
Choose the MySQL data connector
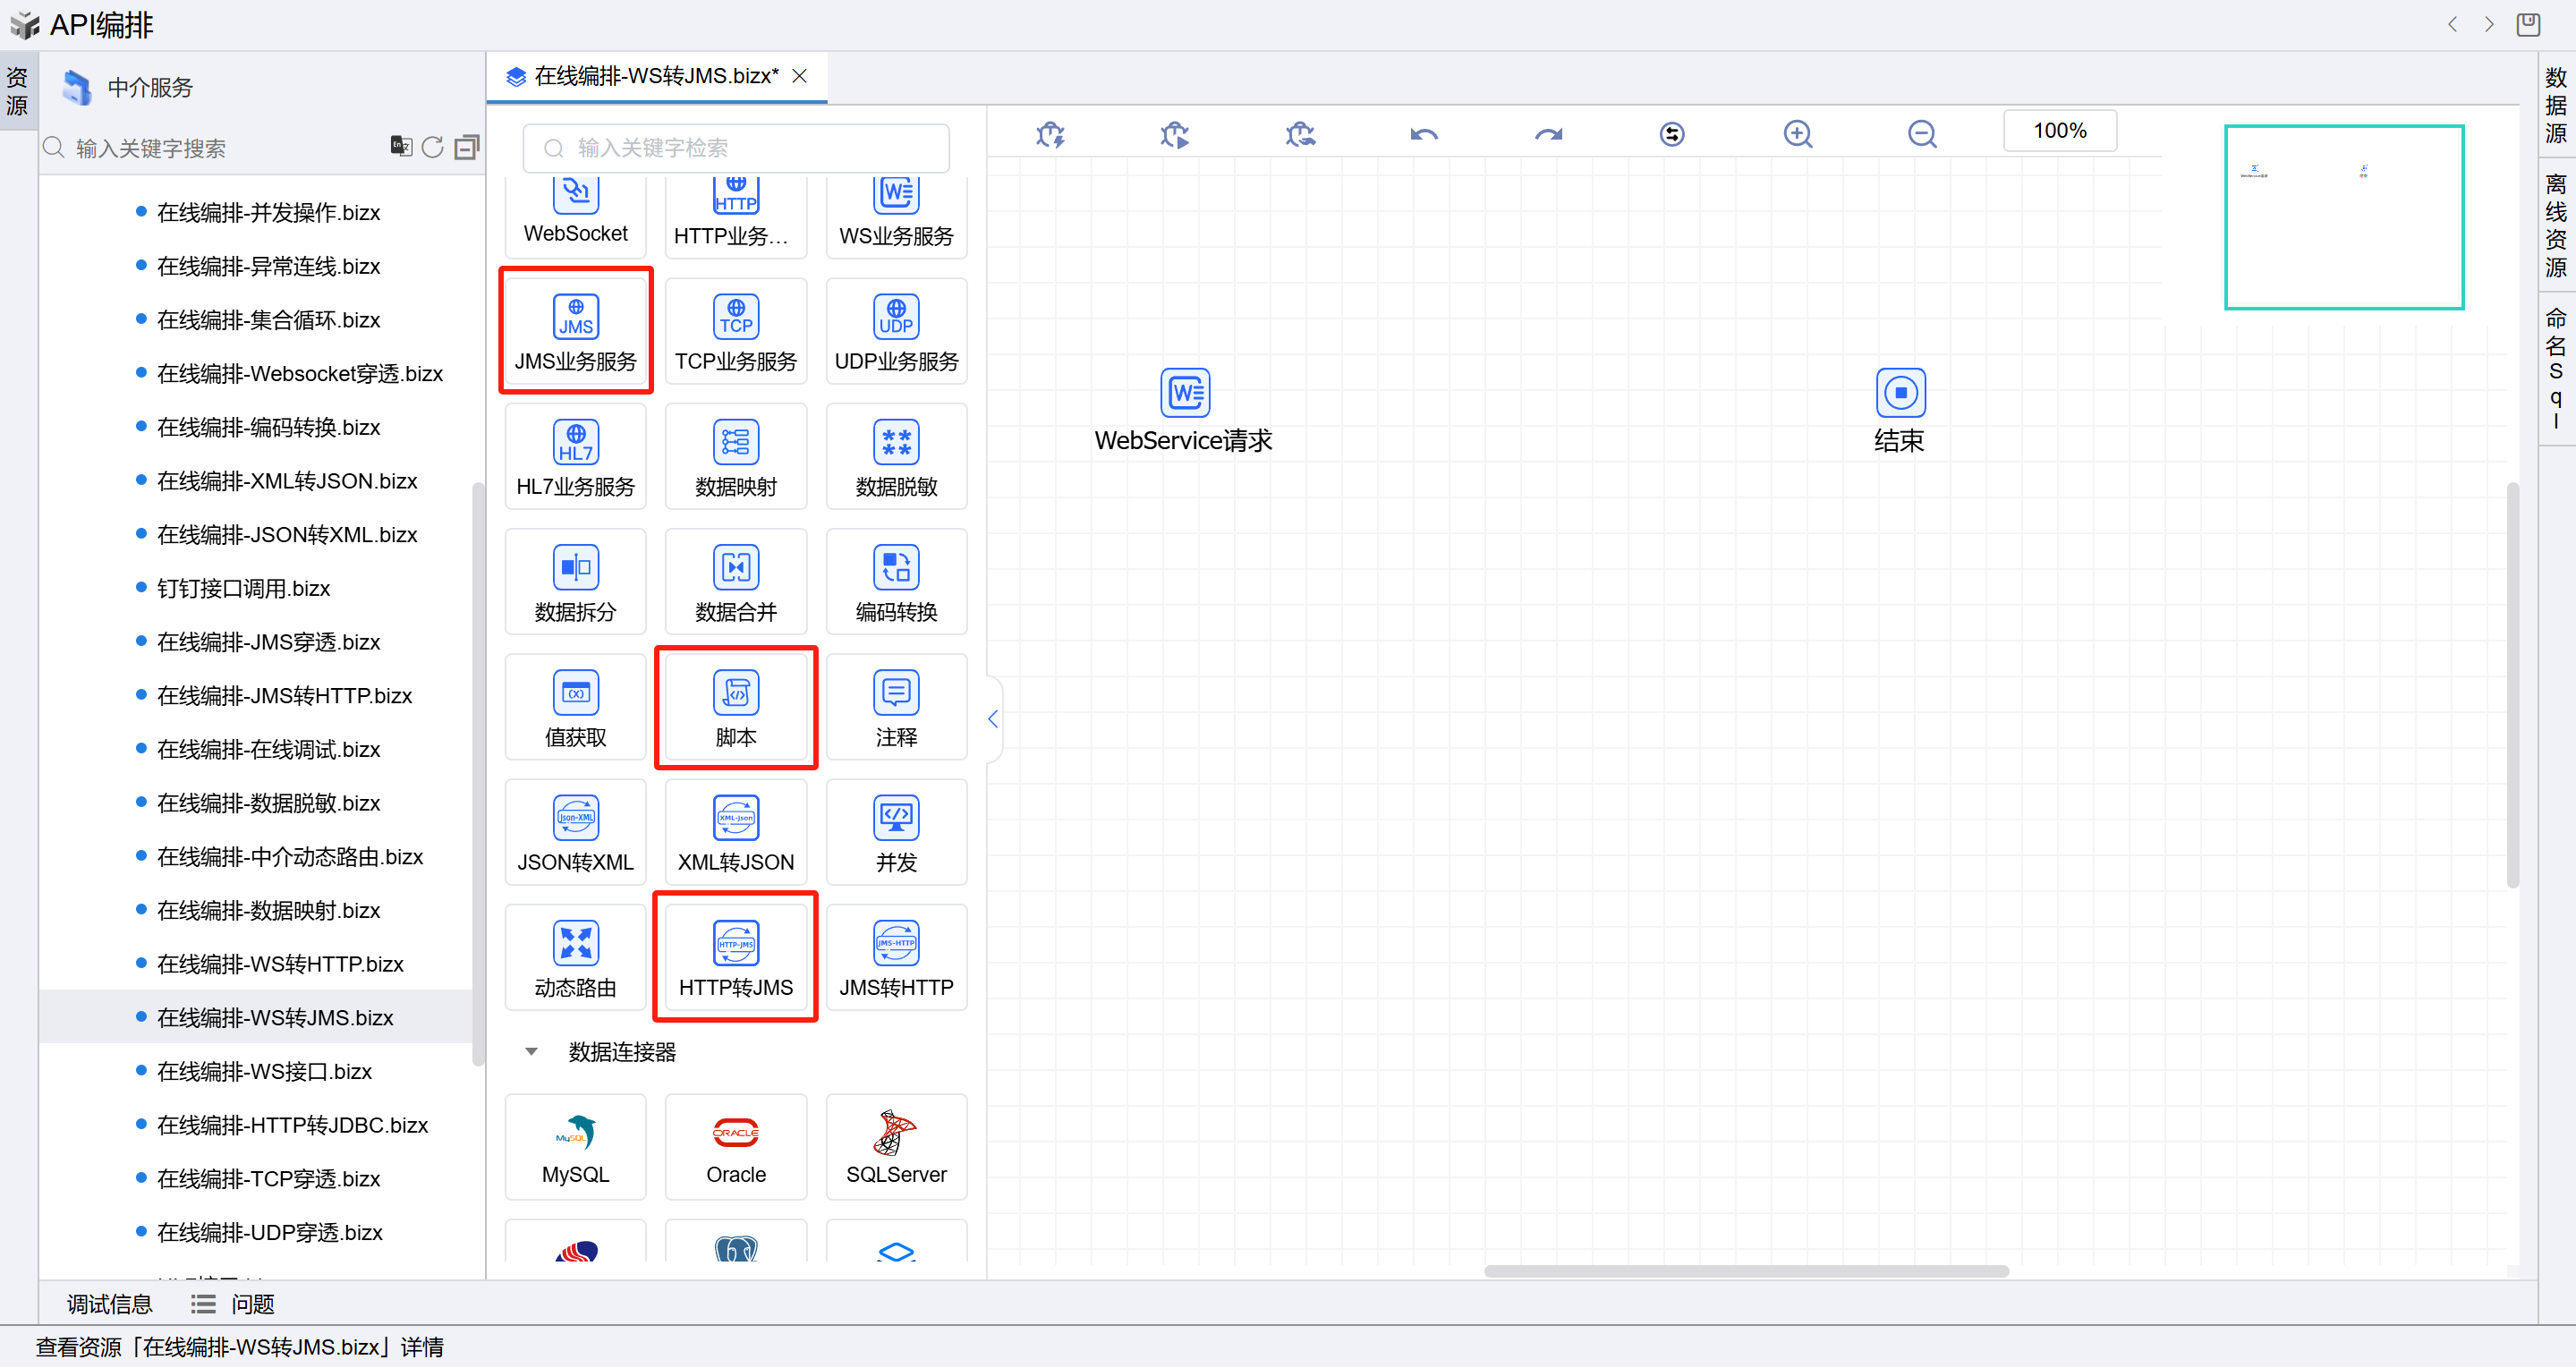pyautogui.click(x=575, y=1134)
